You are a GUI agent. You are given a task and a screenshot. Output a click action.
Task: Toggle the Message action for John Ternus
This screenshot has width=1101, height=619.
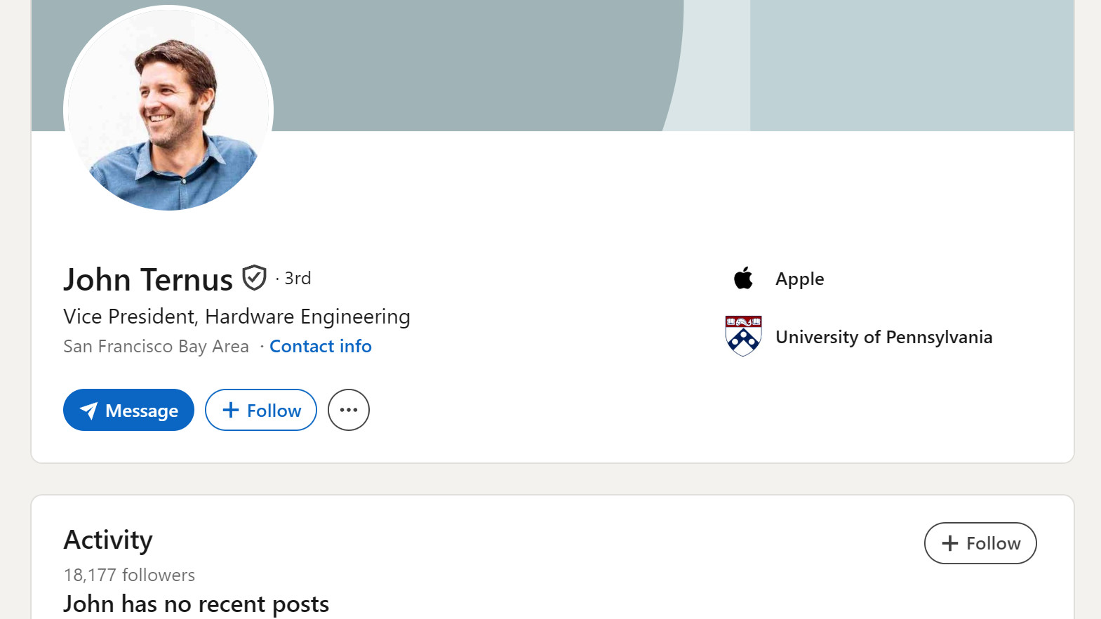point(128,410)
